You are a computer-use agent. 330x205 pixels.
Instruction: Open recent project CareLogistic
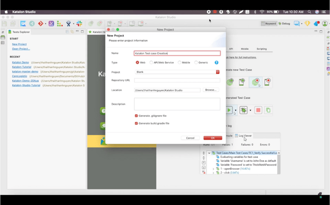[x=20, y=76]
